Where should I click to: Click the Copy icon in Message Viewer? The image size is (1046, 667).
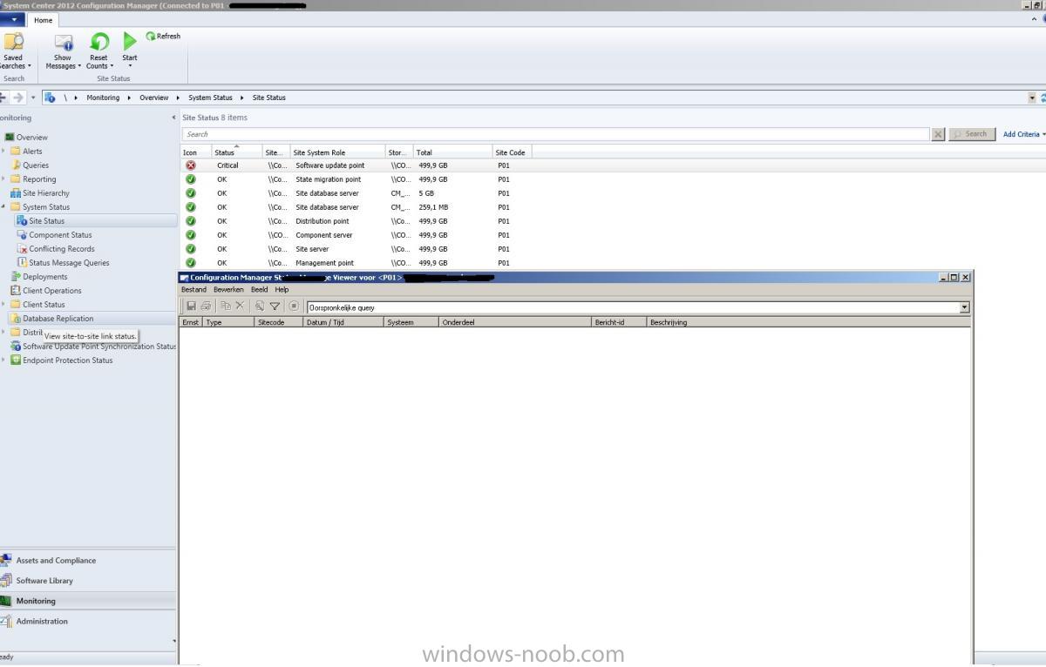pyautogui.click(x=226, y=307)
